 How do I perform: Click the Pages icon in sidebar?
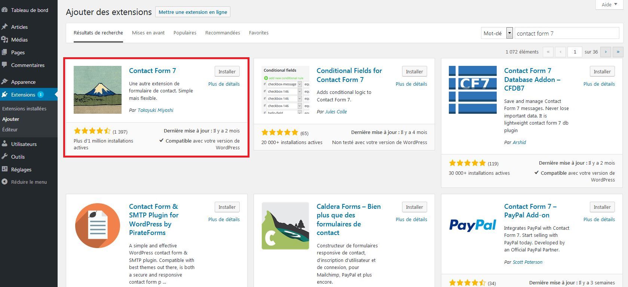tap(4, 52)
